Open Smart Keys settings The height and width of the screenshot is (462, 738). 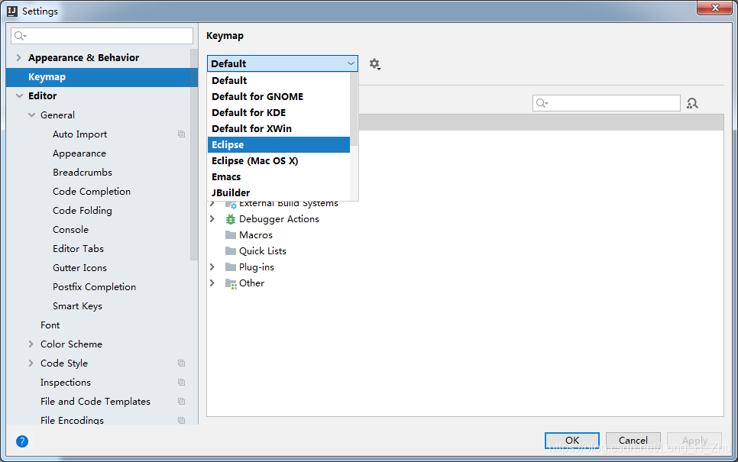pos(77,306)
